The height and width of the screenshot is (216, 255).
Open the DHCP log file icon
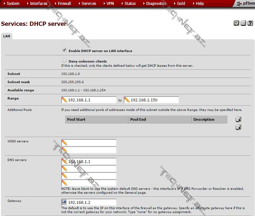243,23
